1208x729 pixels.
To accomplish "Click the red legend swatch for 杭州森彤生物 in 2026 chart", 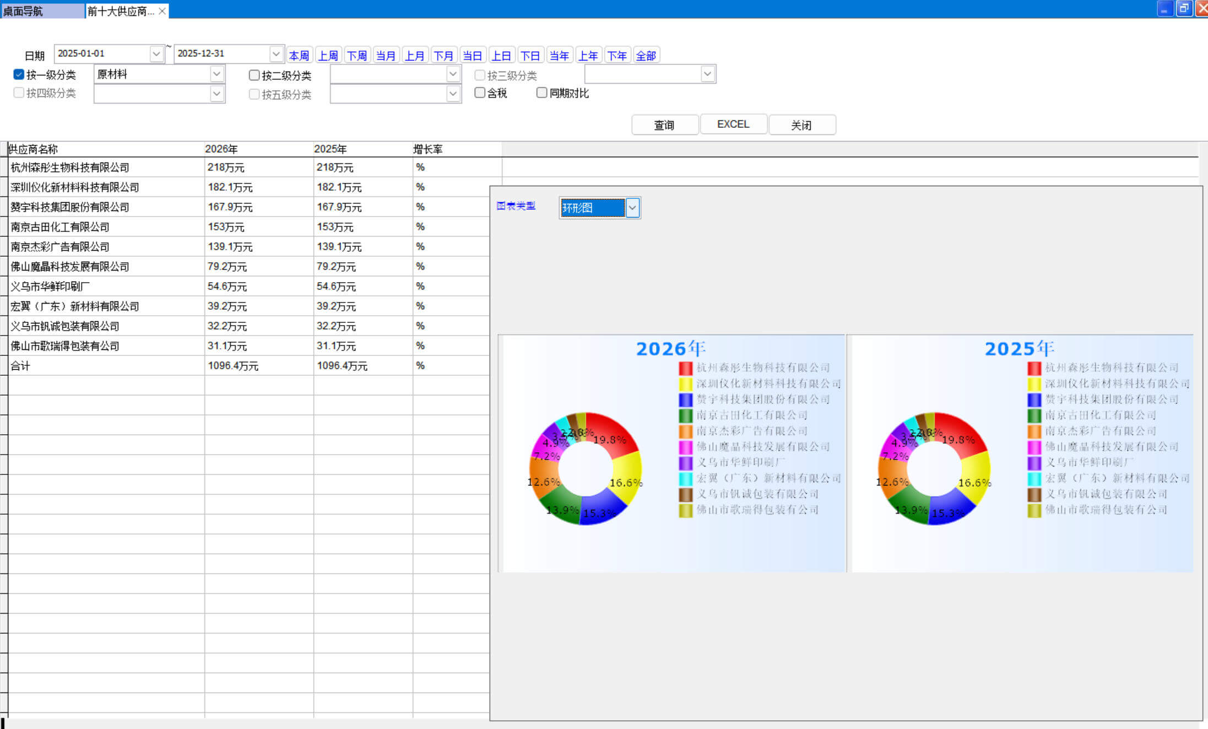I will pos(685,368).
